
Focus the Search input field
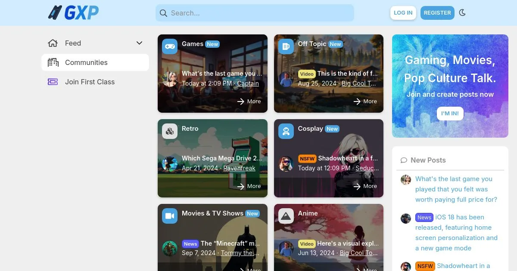click(x=258, y=13)
